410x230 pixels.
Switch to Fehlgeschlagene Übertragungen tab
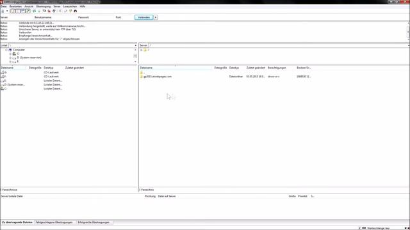(54, 222)
